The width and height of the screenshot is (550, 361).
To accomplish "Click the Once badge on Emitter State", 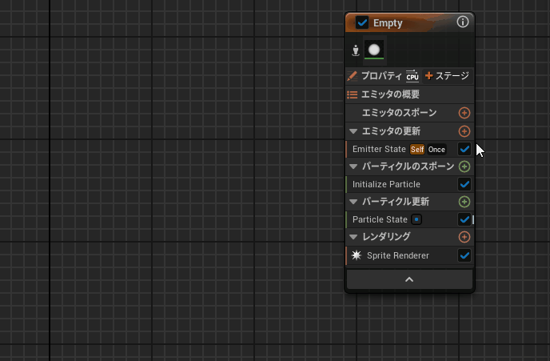I will tap(436, 149).
